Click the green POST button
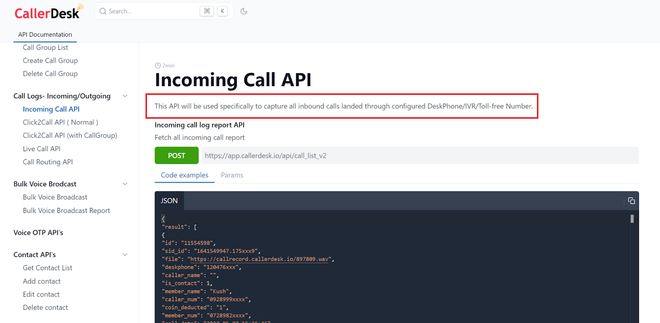Screen dimensions: 660x323 [177, 156]
